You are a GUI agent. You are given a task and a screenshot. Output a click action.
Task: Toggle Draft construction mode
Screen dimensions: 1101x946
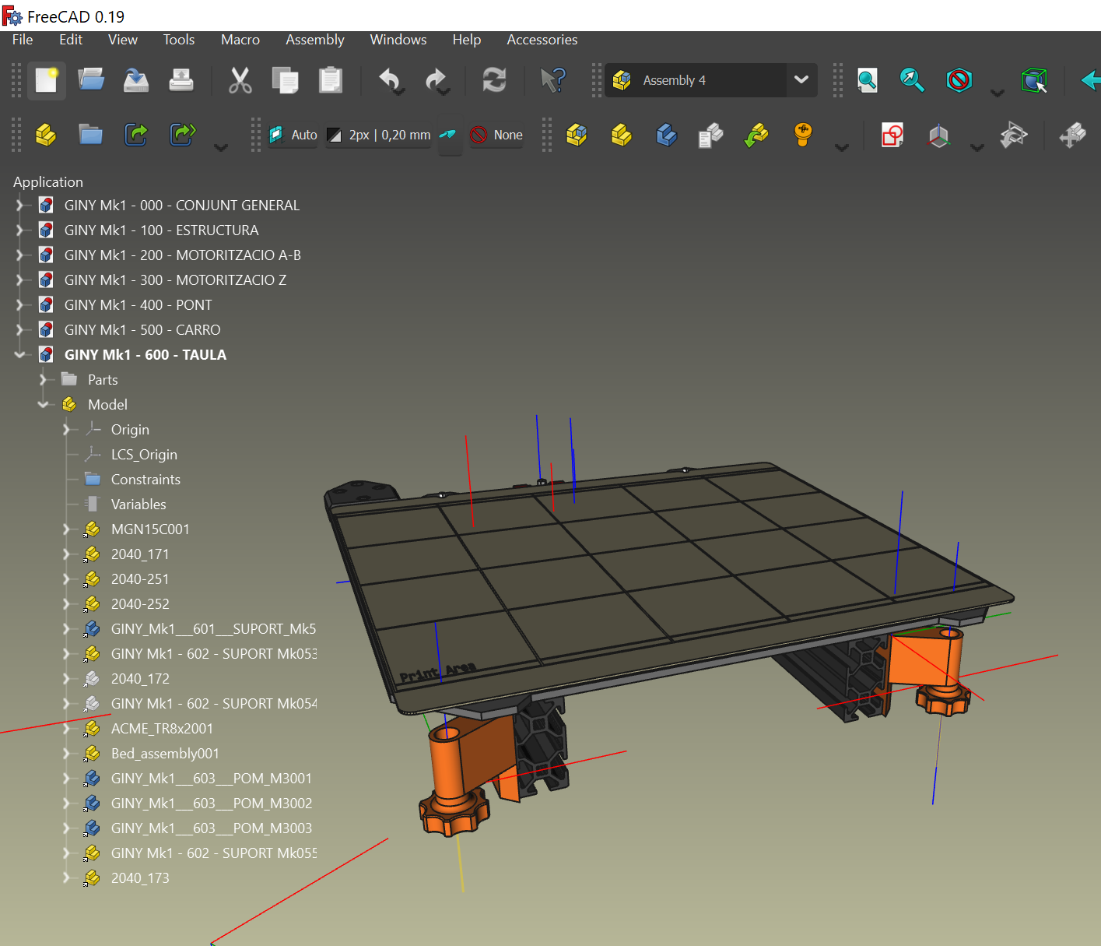(450, 135)
